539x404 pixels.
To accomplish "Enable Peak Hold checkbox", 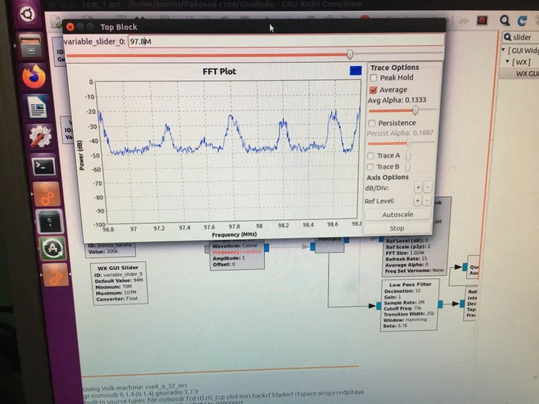I will pyautogui.click(x=374, y=78).
